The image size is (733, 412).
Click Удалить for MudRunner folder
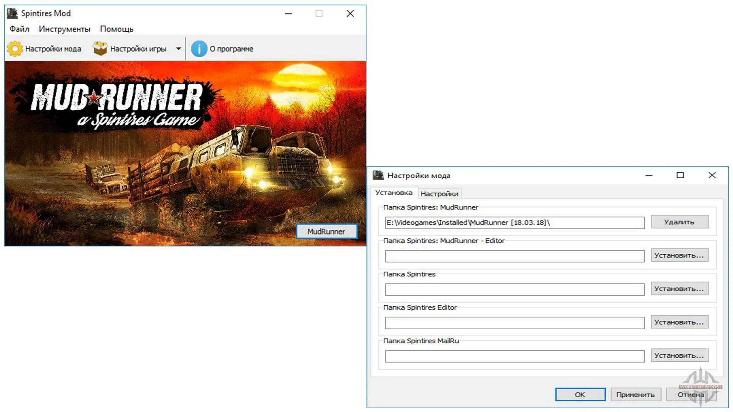(679, 222)
